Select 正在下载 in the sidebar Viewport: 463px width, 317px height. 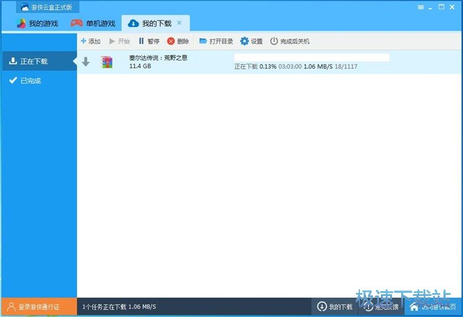[x=33, y=61]
